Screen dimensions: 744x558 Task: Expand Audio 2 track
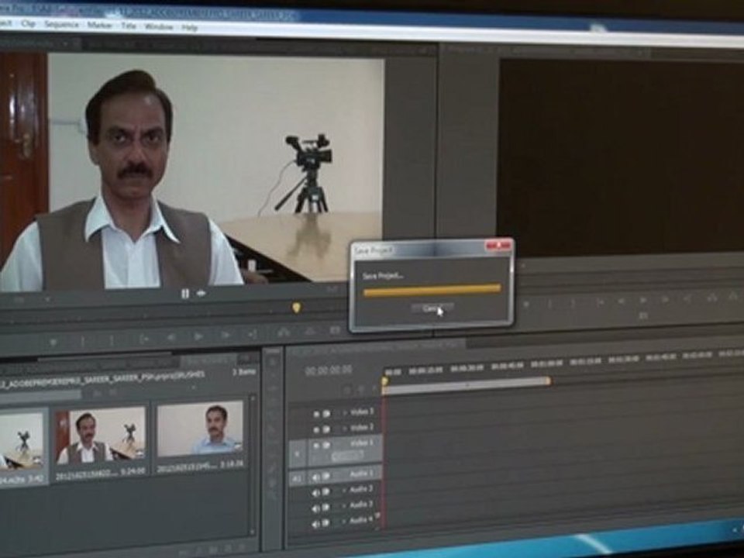coord(345,491)
